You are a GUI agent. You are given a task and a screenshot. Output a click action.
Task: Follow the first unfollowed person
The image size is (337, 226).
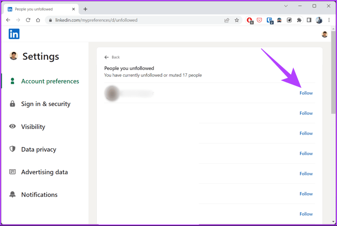[306, 93]
